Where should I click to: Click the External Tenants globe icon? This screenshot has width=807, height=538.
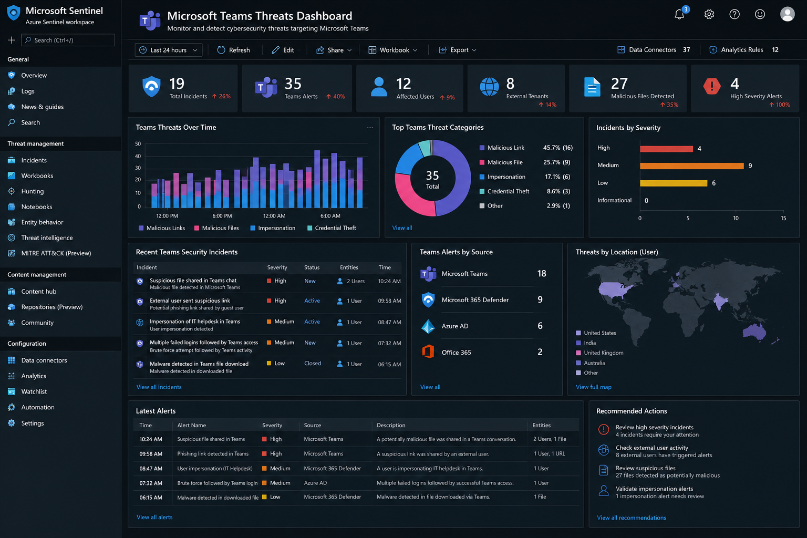pyautogui.click(x=489, y=87)
